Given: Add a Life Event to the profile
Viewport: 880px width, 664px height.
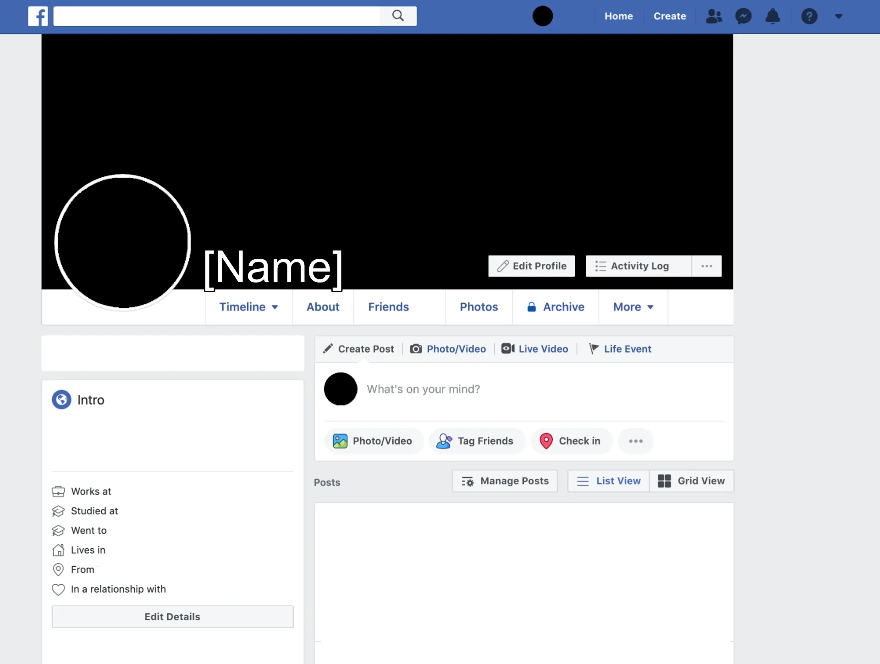Looking at the screenshot, I should click(x=620, y=348).
